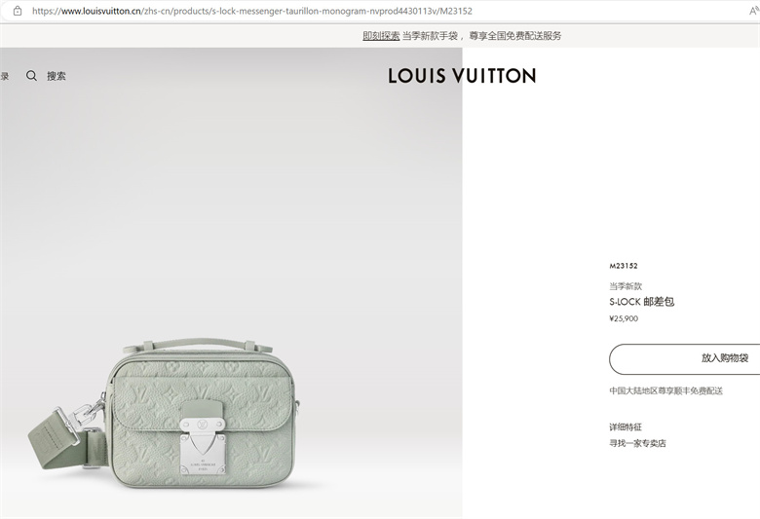Click the lock icon in the address bar
Screen dimensions: 760x519
[18, 11]
